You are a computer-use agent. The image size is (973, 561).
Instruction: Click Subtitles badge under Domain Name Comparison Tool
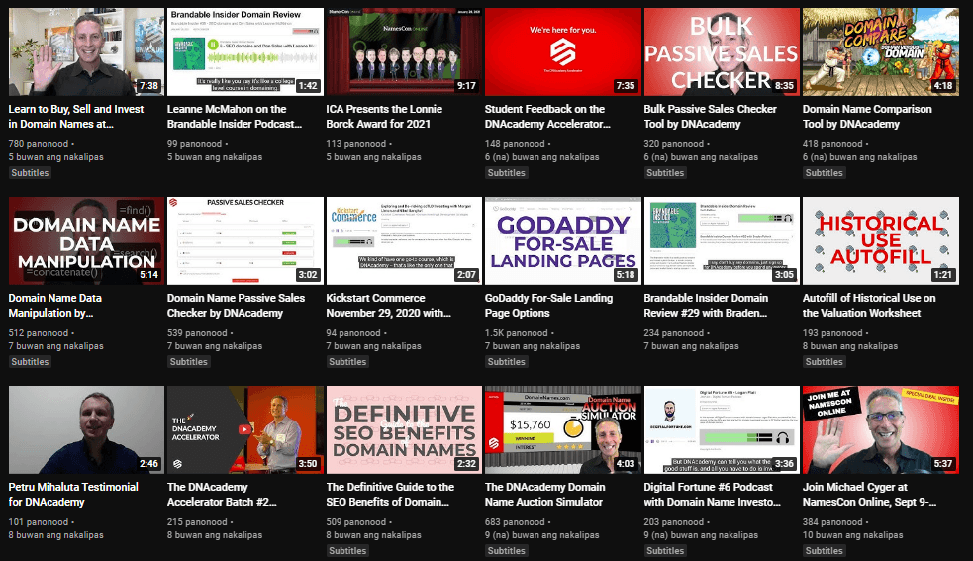point(825,173)
